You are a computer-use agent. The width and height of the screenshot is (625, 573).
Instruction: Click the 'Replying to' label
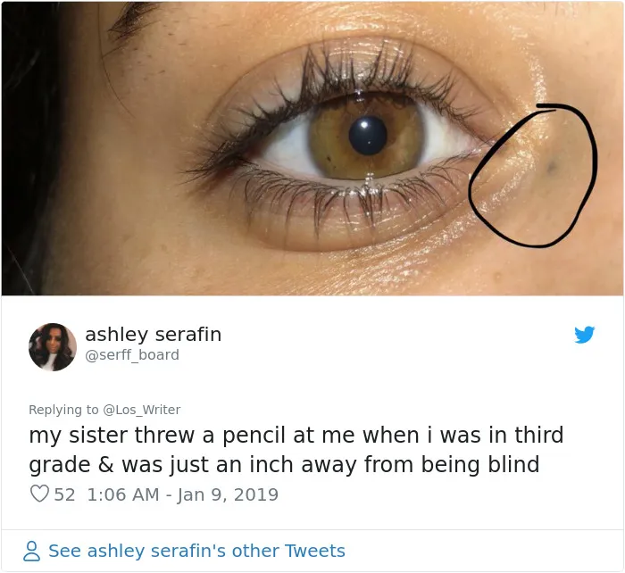[63, 410]
